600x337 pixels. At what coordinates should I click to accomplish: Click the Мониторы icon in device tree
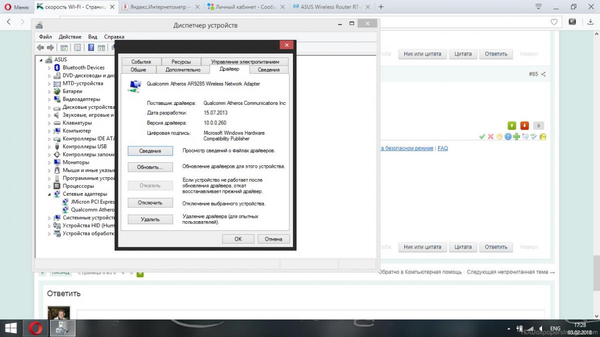point(57,162)
